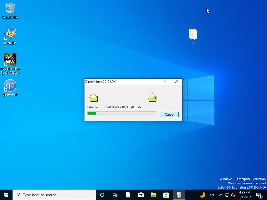Image resolution: width=267 pixels, height=200 pixels.
Task: Open the Action Center notifications icon
Action: (259, 195)
